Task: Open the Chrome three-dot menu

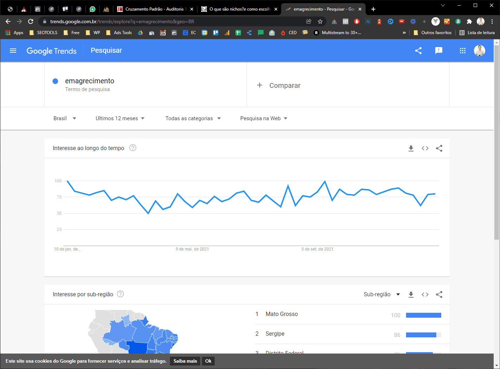Action: tap(492, 21)
